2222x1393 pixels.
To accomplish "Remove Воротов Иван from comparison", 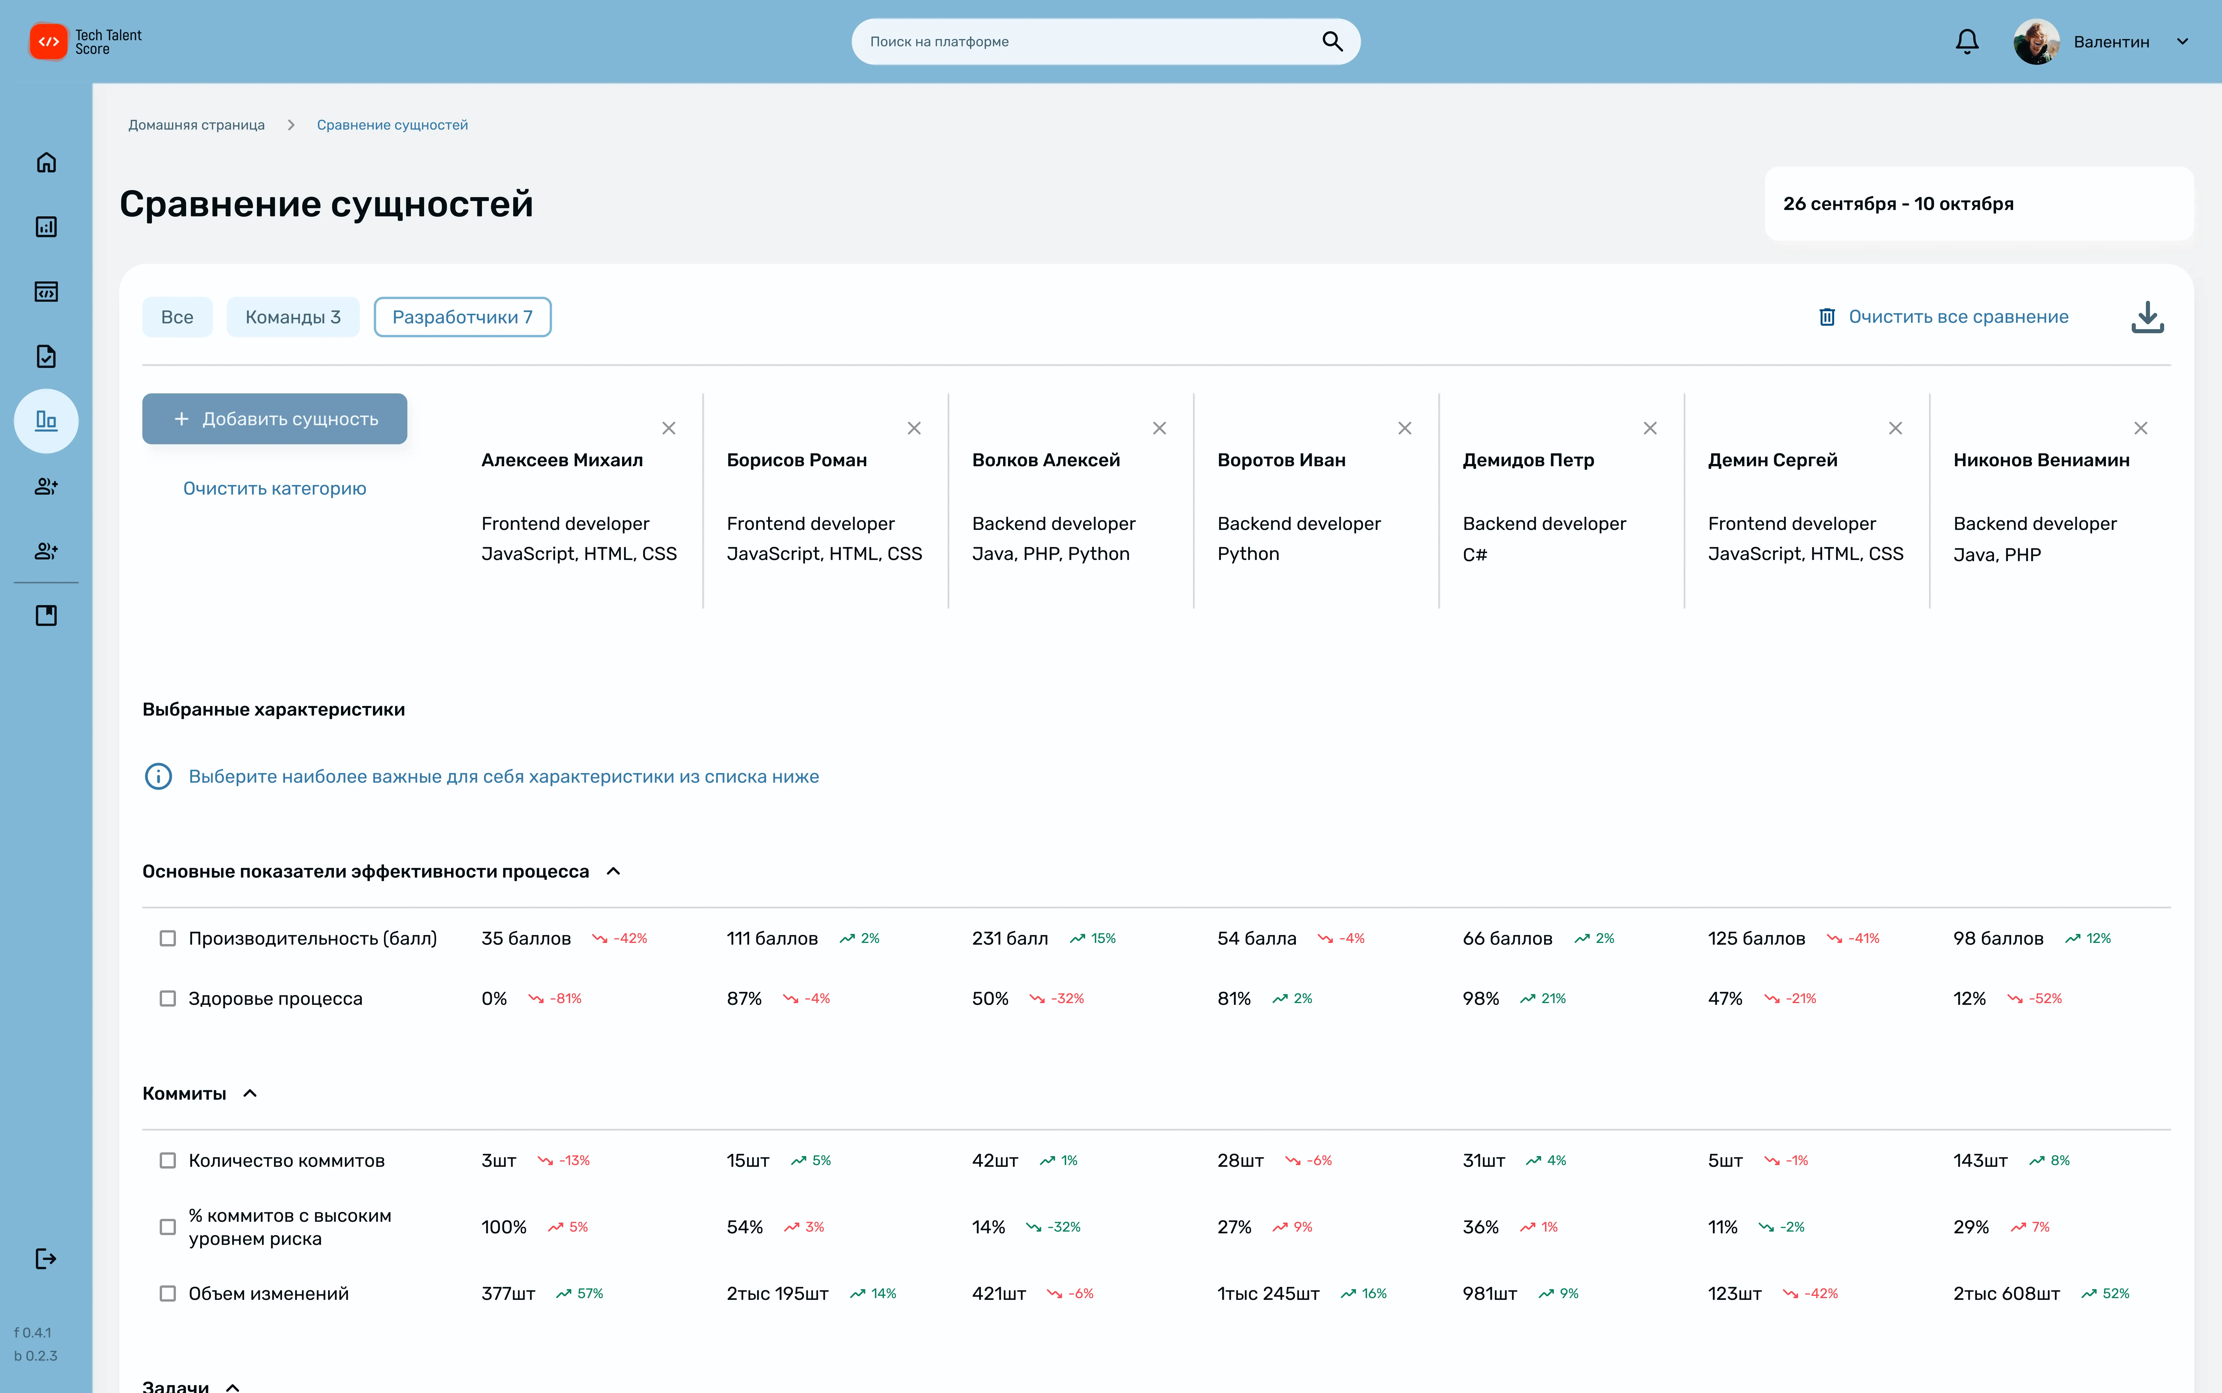I will point(1405,428).
